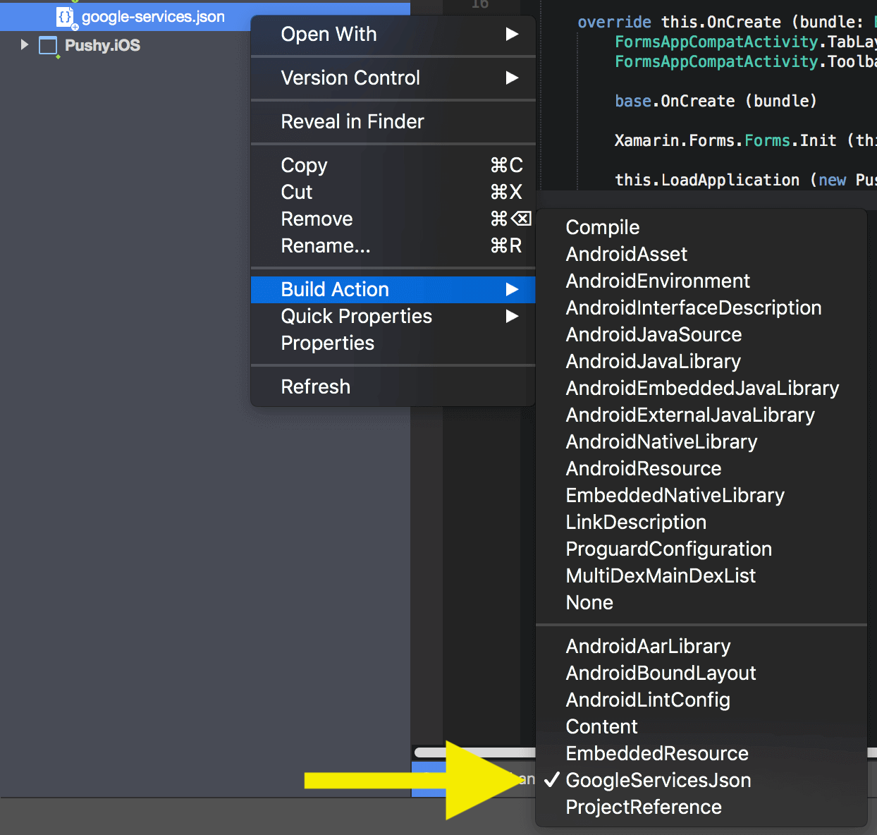Click the Pushy.iOS project icon
This screenshot has height=835, width=877.
[x=48, y=46]
